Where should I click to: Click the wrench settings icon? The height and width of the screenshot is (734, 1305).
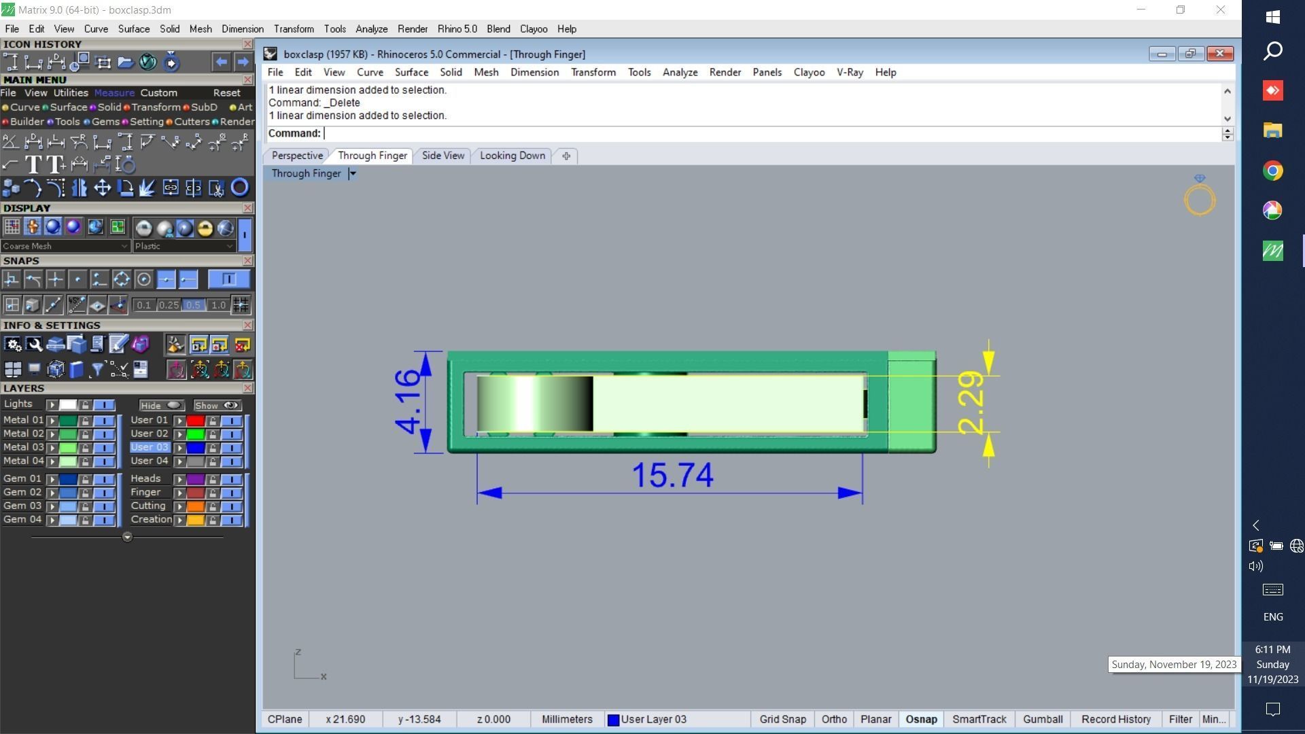(x=34, y=345)
